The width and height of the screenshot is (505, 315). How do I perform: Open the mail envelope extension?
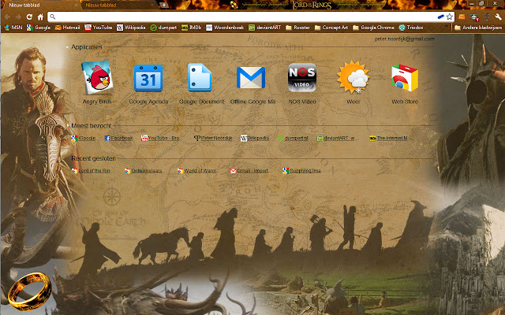(462, 17)
